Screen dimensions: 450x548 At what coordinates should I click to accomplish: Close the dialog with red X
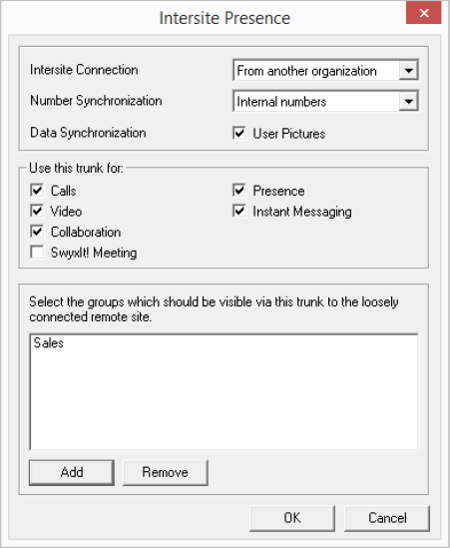point(424,13)
